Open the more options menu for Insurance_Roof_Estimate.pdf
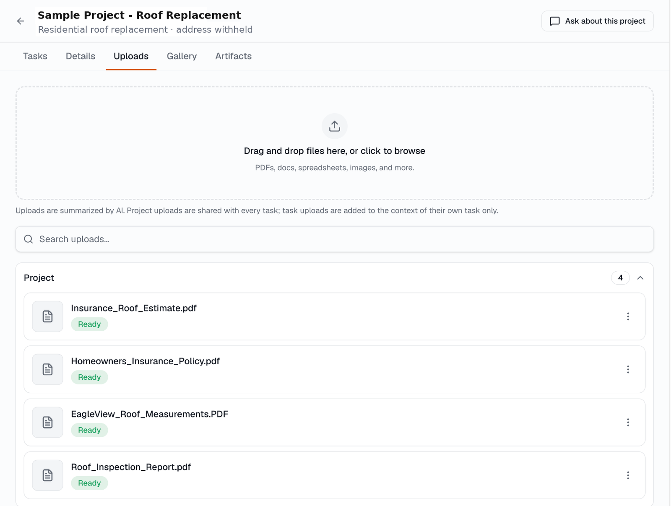This screenshot has height=506, width=671. 628,317
